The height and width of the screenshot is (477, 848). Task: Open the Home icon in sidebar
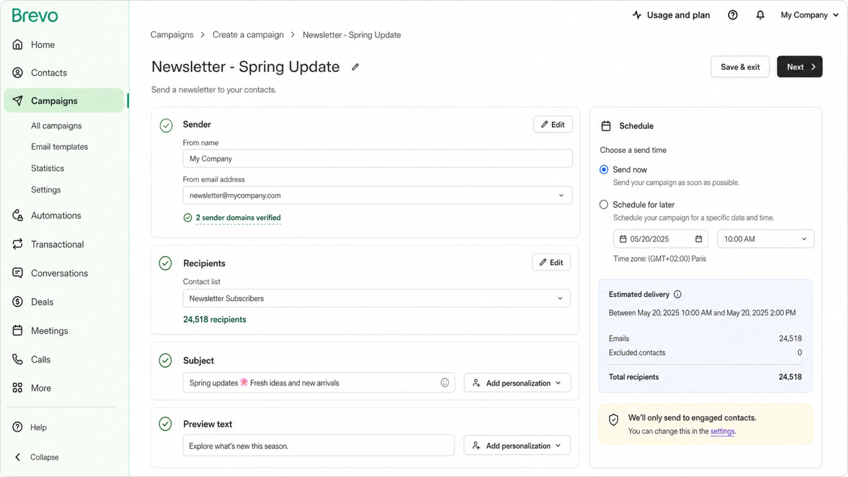pyautogui.click(x=18, y=45)
